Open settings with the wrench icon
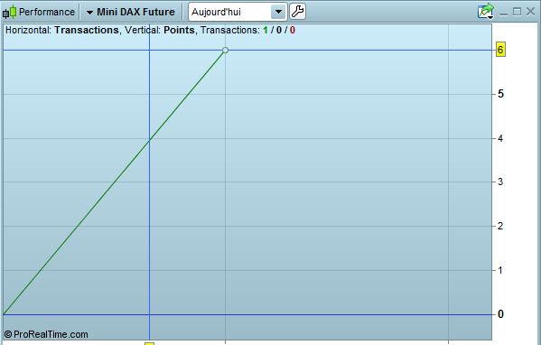This screenshot has height=345, width=541. (x=297, y=12)
